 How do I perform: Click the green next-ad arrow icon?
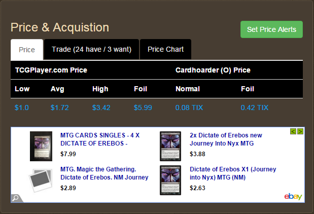point(300,131)
